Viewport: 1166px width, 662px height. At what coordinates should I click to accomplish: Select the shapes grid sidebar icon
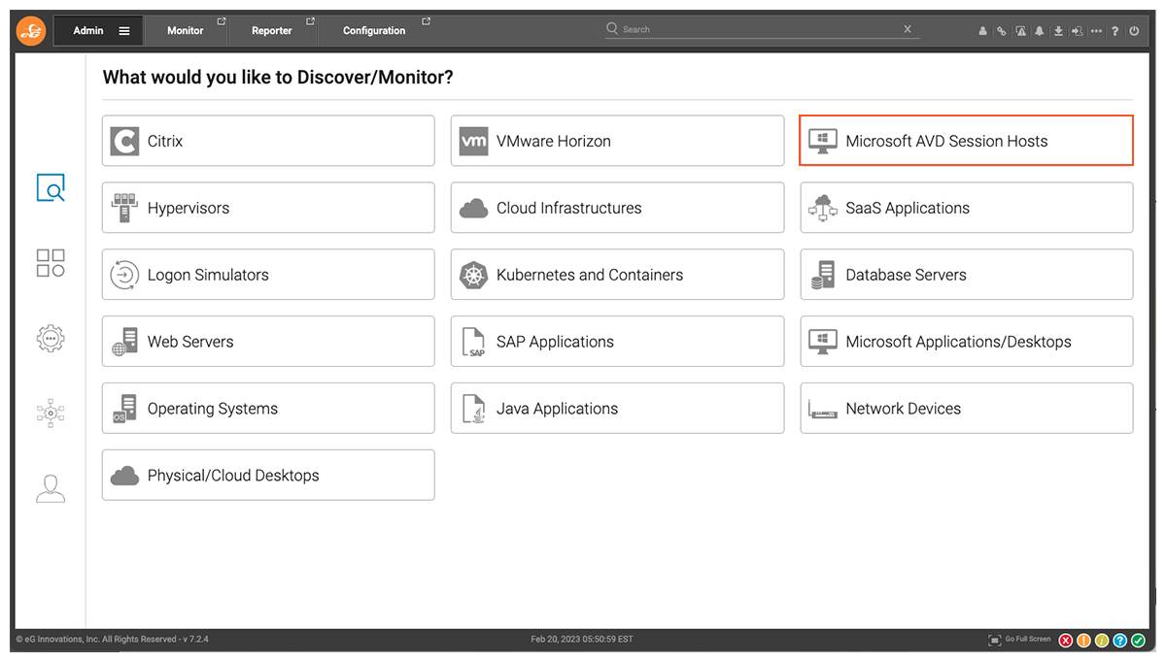(x=51, y=262)
